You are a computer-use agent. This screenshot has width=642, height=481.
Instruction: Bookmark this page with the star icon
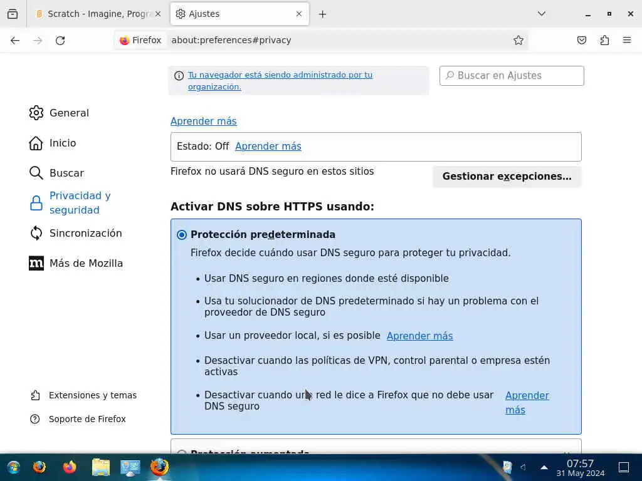coord(518,40)
